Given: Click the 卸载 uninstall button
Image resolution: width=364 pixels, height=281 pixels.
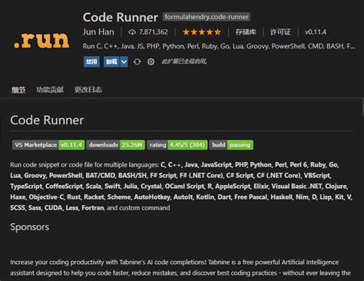Looking at the screenshot, I should (x=111, y=61).
